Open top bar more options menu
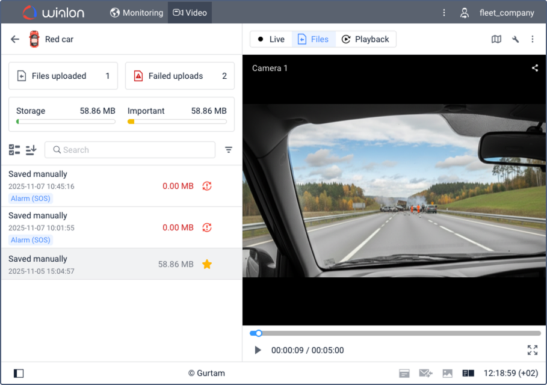Image resolution: width=547 pixels, height=385 pixels. pos(443,13)
